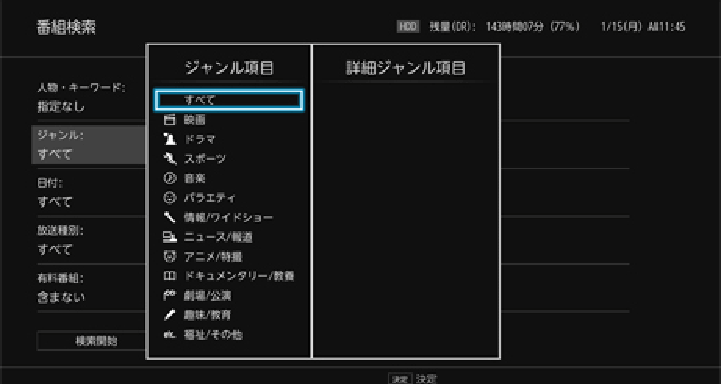Image resolution: width=721 pixels, height=384 pixels.
Task: Click the movie (映画) genre icon
Action: tap(169, 120)
